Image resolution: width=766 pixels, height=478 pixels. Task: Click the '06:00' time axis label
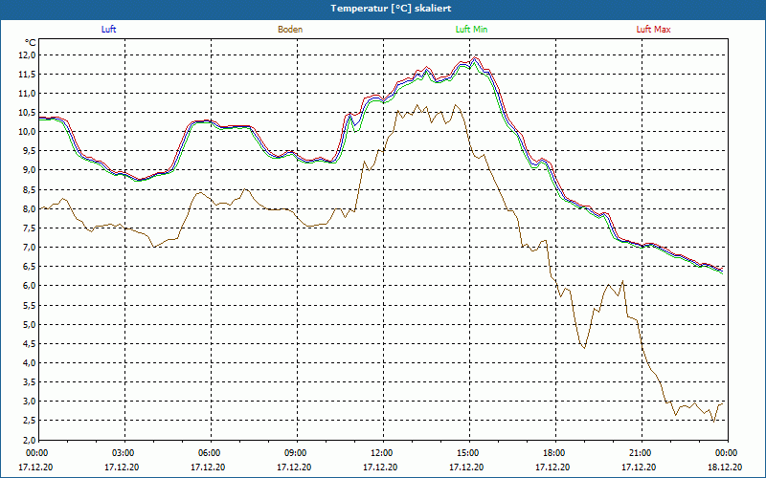click(x=209, y=453)
